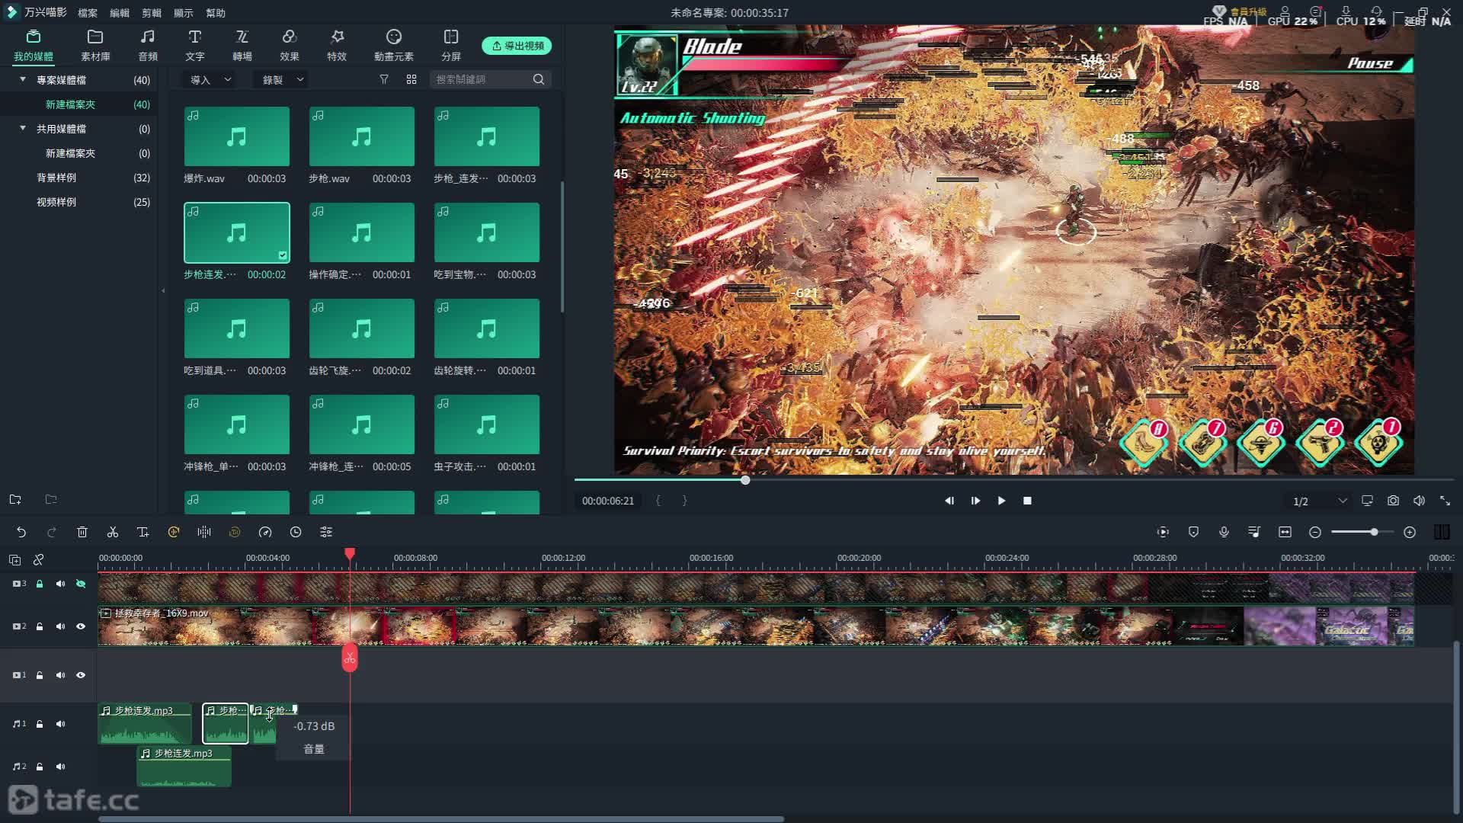The image size is (1463, 823).
Task: Click the timeline zoom slider handle
Action: [x=1374, y=532]
